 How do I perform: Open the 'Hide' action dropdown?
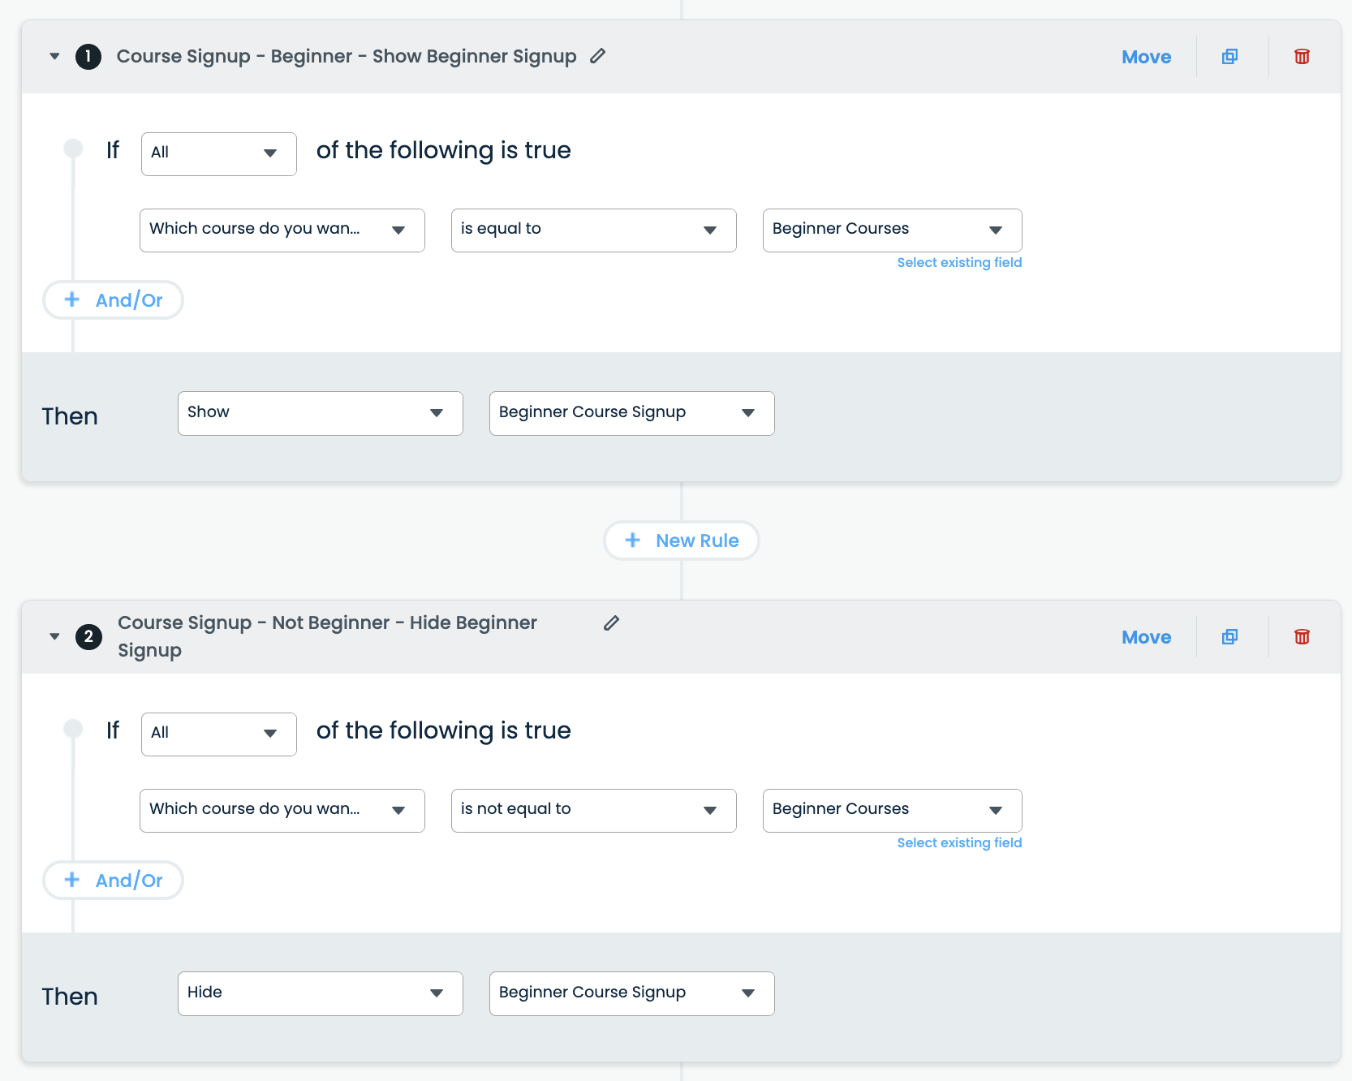[x=320, y=993]
